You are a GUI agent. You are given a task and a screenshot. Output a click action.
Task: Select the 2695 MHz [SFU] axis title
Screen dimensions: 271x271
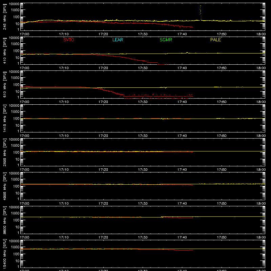pos(4,152)
